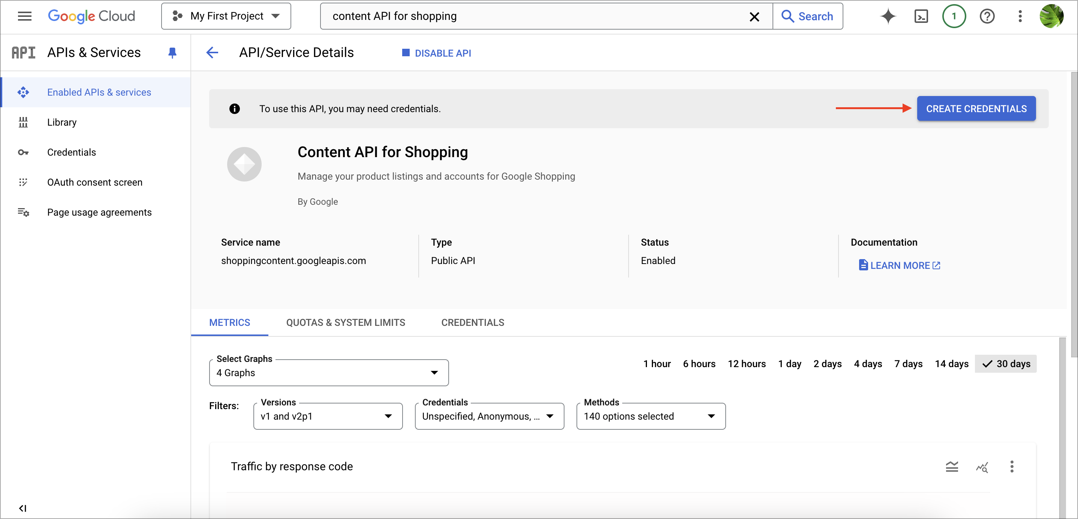Click the Content API for Shopping logo
The height and width of the screenshot is (519, 1078).
click(x=244, y=164)
